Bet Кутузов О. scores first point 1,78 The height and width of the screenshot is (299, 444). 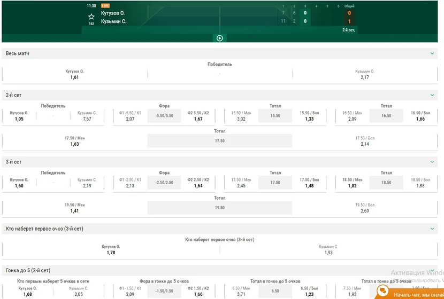tap(111, 250)
